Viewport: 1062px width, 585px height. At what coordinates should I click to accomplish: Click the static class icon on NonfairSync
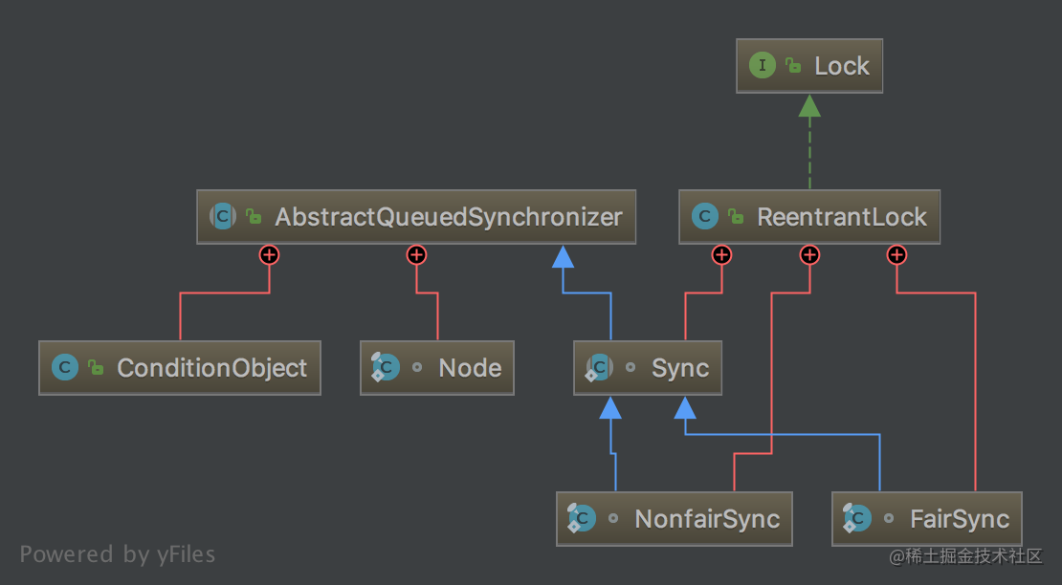(582, 518)
